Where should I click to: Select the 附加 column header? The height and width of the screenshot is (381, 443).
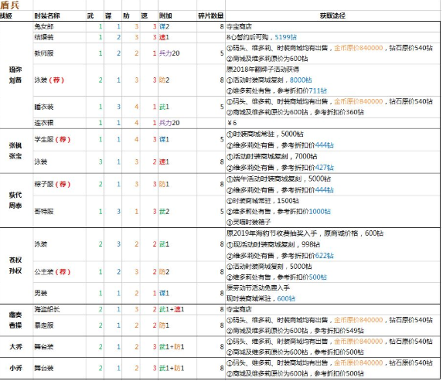165,15
